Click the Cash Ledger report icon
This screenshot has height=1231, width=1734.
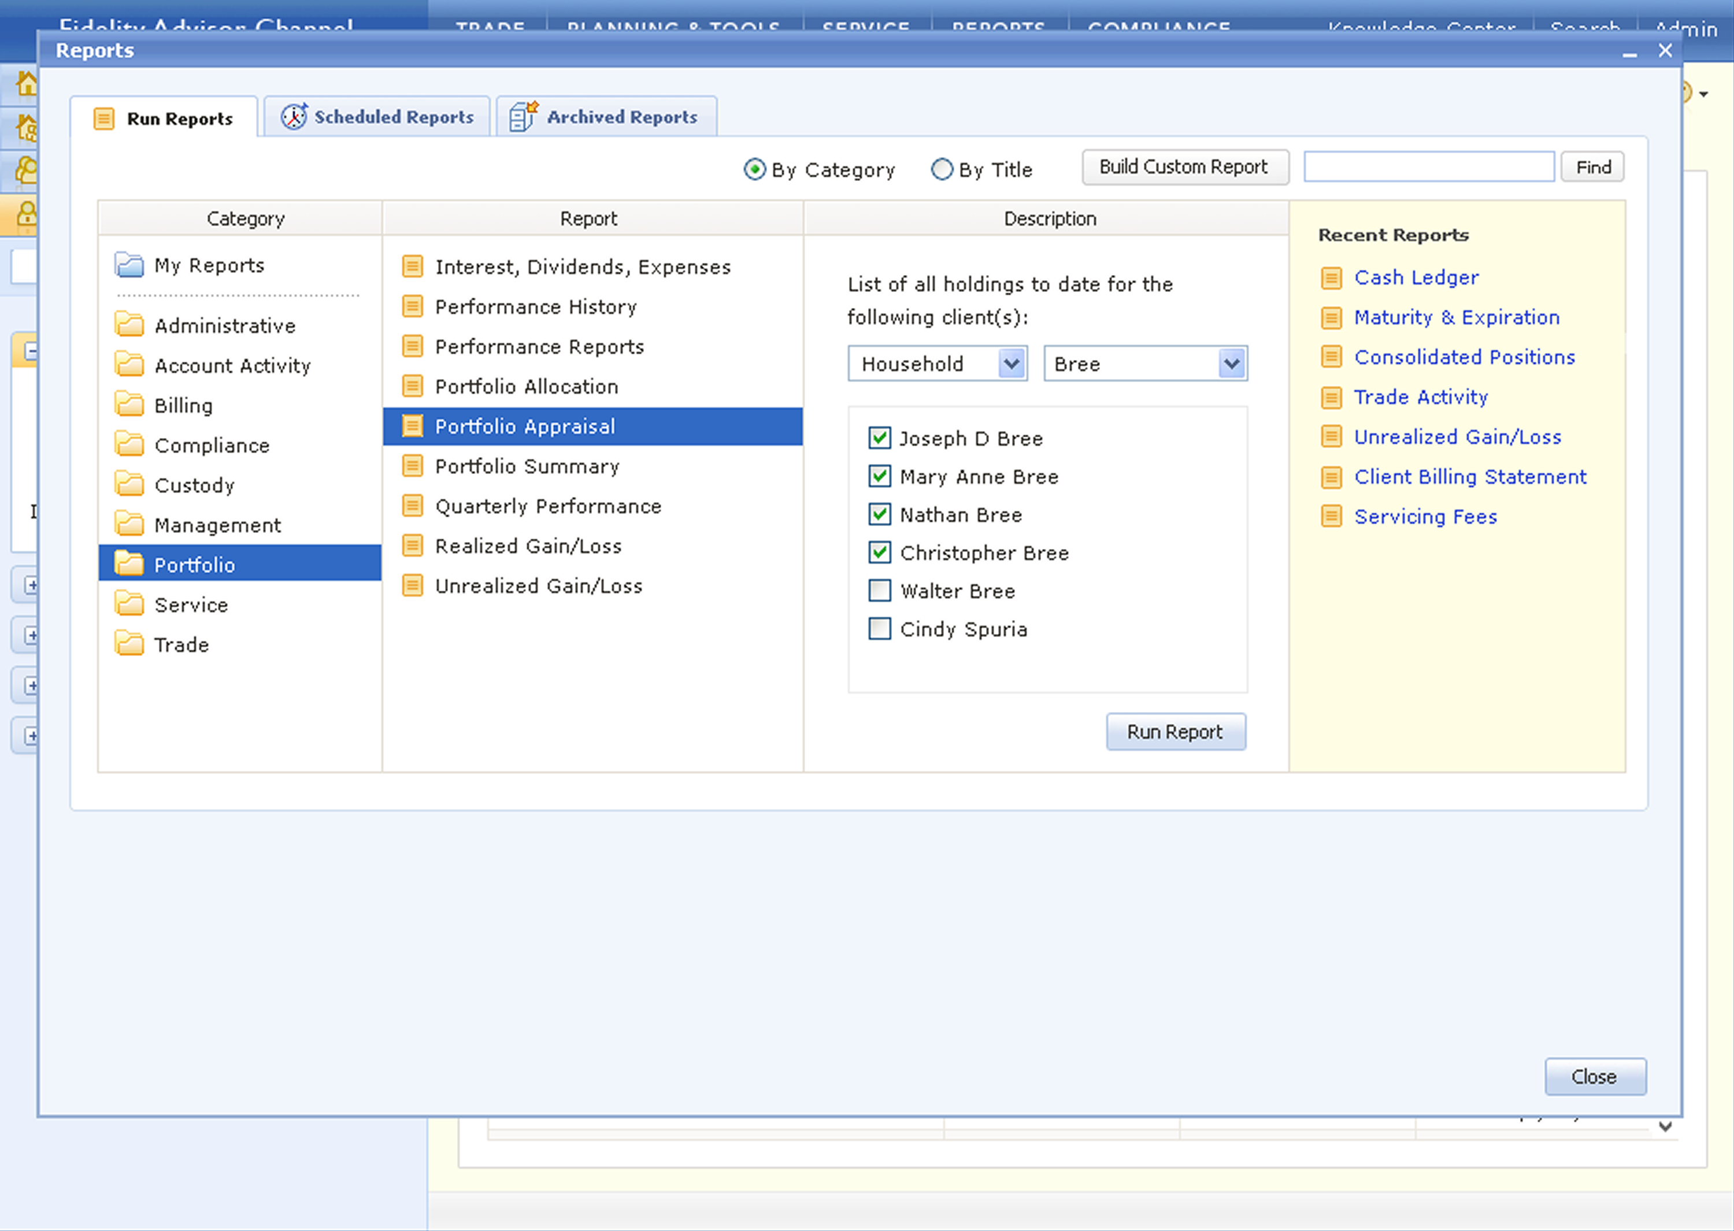[1331, 277]
